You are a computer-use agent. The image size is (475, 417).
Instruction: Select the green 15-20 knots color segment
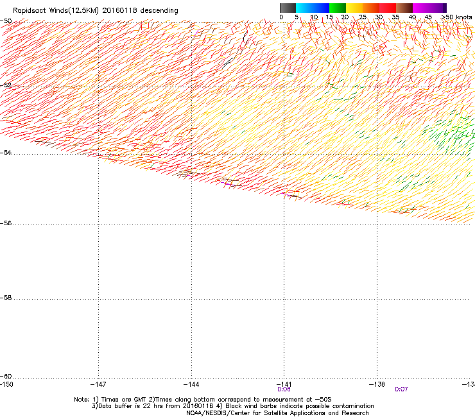coord(338,8)
